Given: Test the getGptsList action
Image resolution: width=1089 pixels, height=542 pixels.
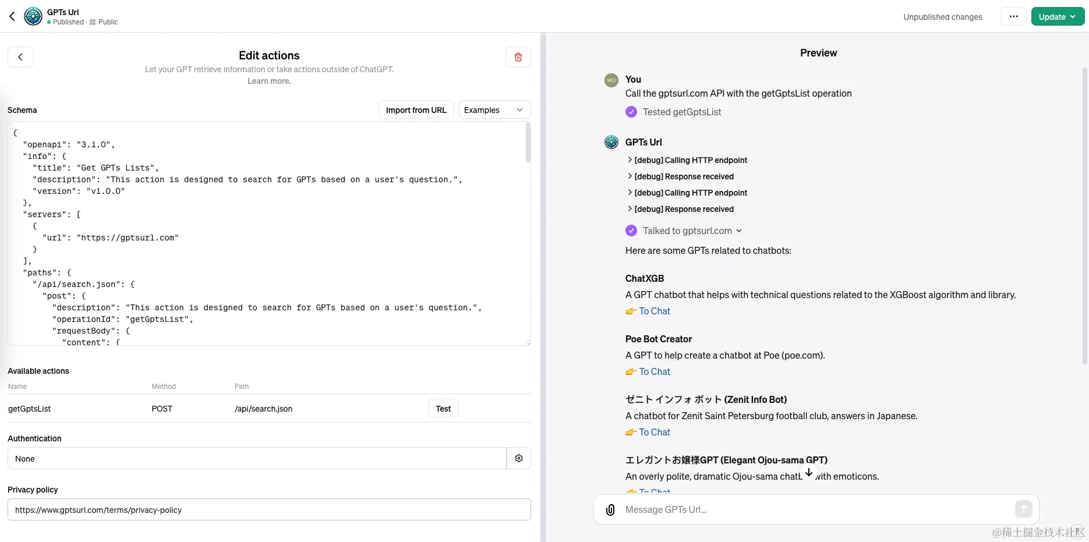Looking at the screenshot, I should click(x=443, y=409).
